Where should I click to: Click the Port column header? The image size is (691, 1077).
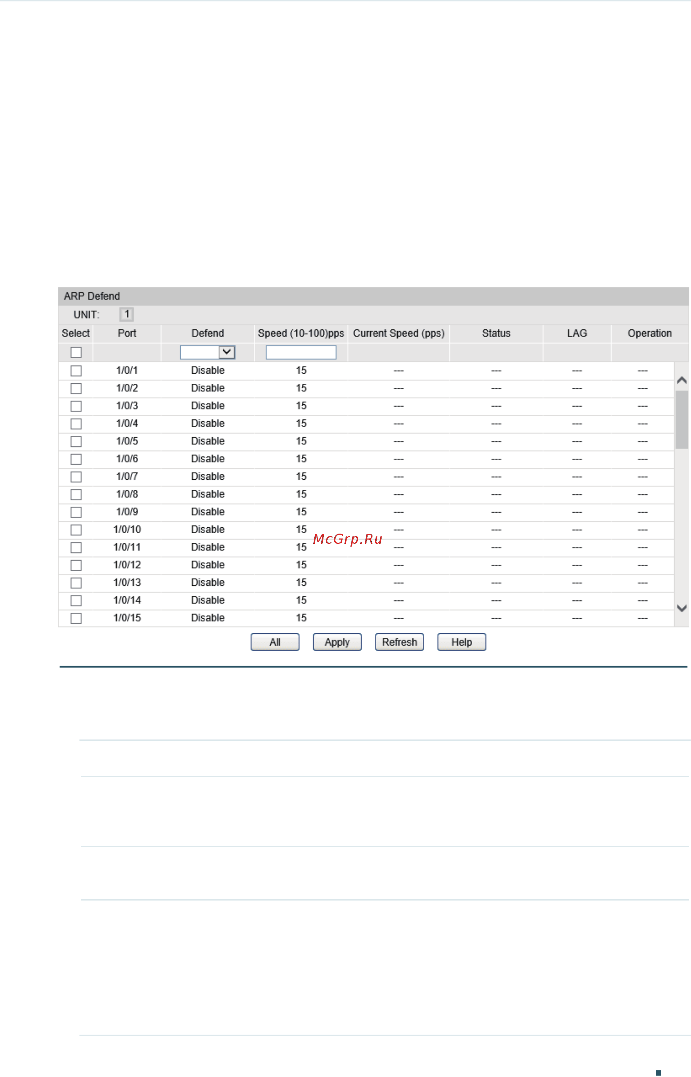pyautogui.click(x=127, y=333)
